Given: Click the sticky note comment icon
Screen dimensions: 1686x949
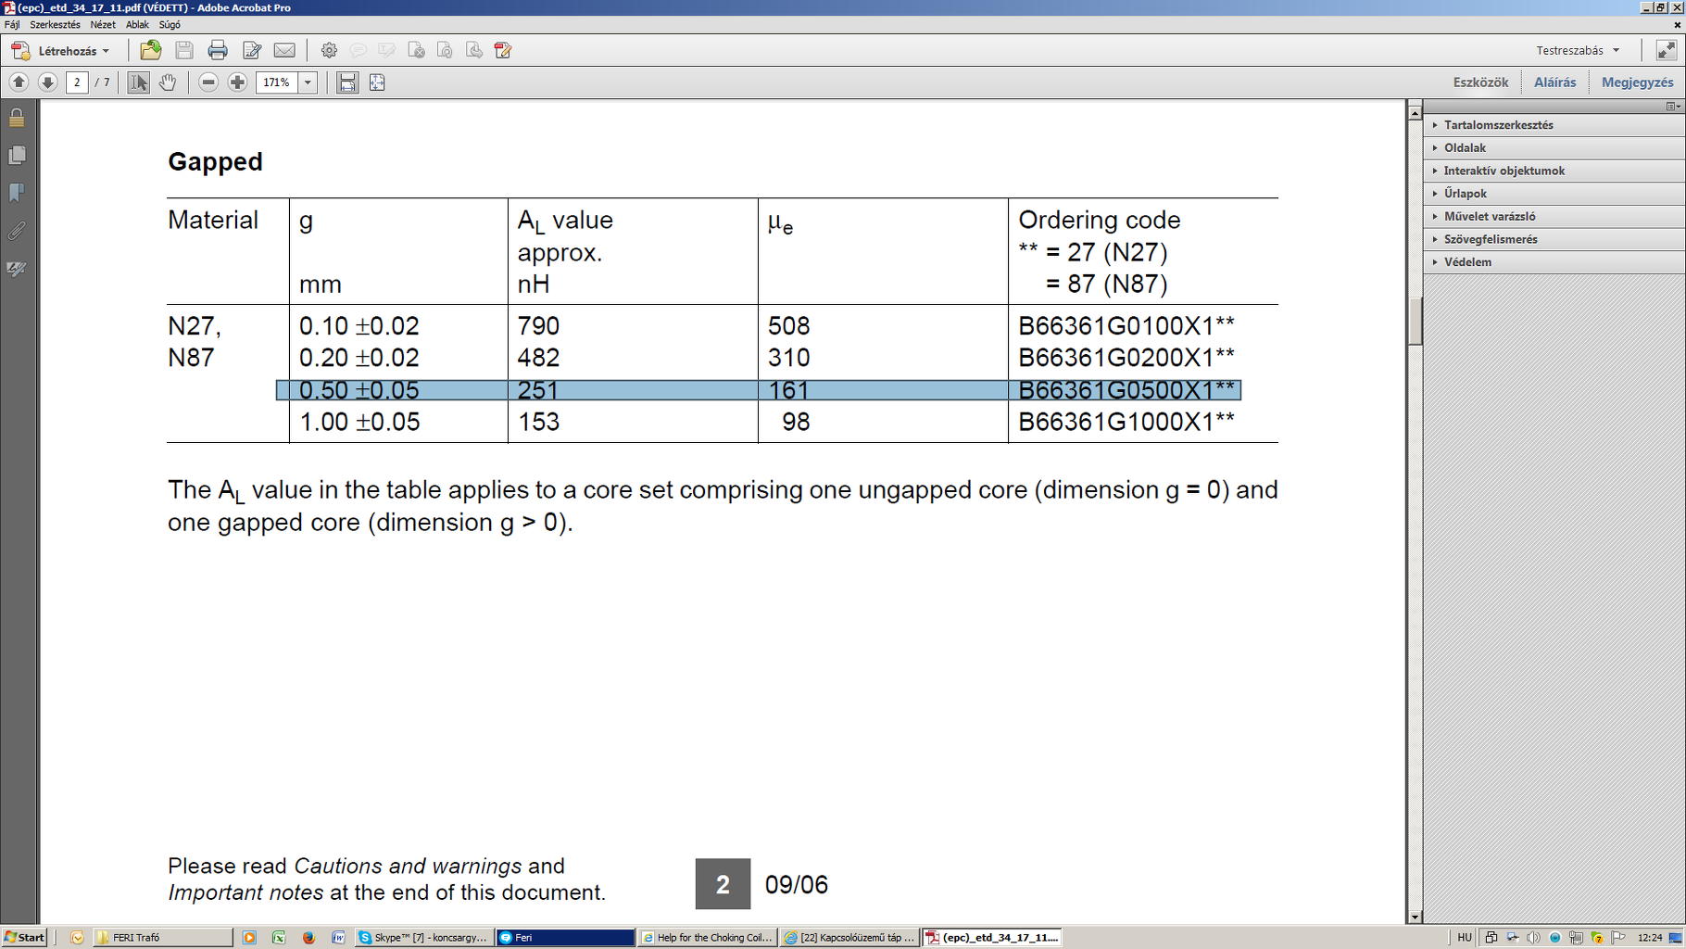Looking at the screenshot, I should tap(358, 50).
